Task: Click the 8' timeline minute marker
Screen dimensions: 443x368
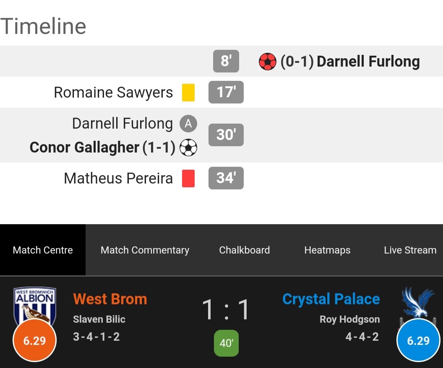Action: coord(226,61)
